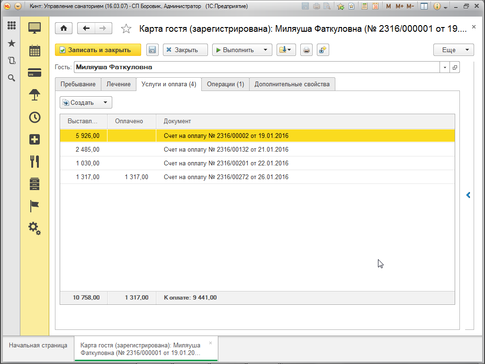
Task: Open the flag section icon
Action: pos(35,206)
